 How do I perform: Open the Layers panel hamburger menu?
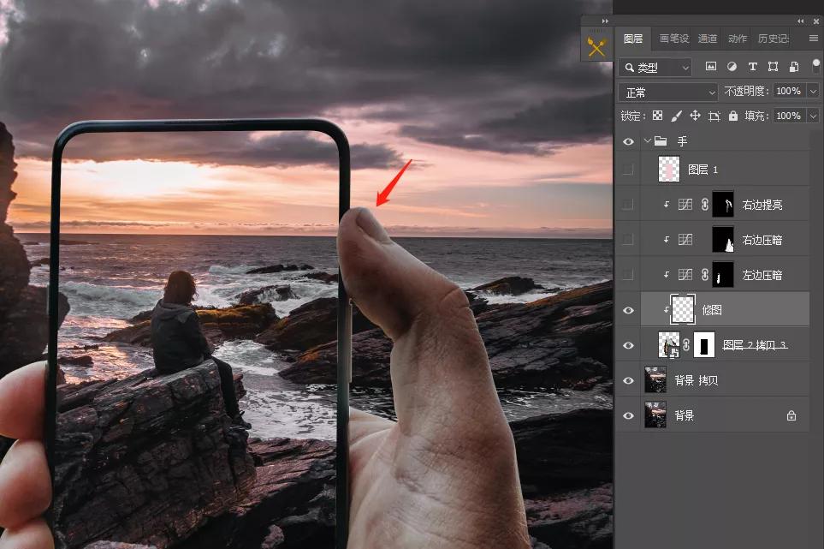[814, 38]
